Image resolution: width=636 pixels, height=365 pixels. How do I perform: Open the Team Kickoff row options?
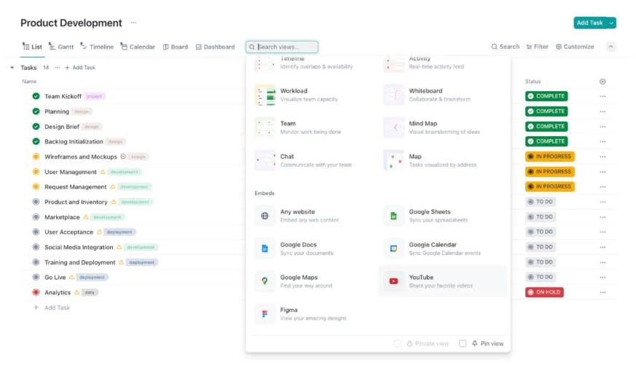pyautogui.click(x=602, y=96)
